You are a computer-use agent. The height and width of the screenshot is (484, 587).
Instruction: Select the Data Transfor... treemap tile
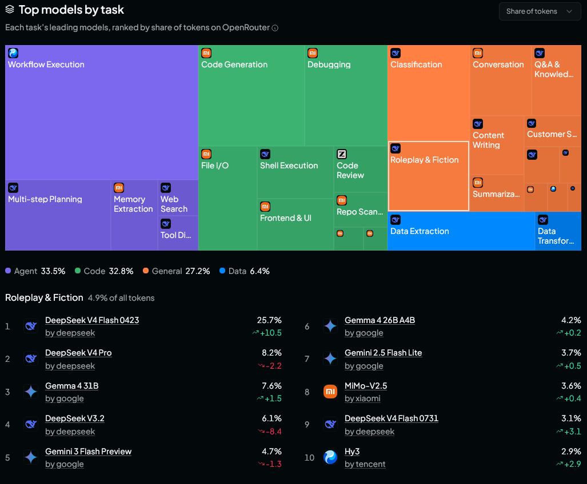coord(558,231)
